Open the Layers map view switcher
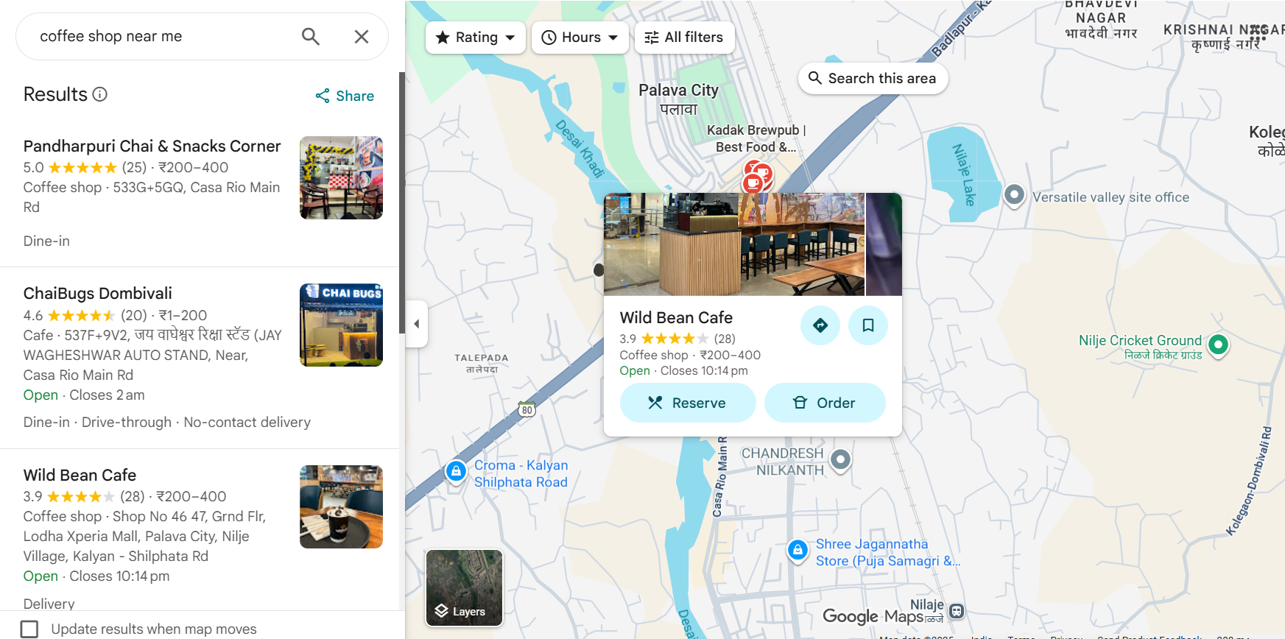The image size is (1285, 639). tap(464, 587)
